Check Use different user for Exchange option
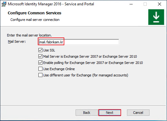 40,75
